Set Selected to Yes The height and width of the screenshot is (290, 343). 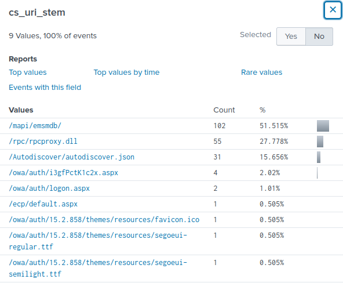(291, 37)
